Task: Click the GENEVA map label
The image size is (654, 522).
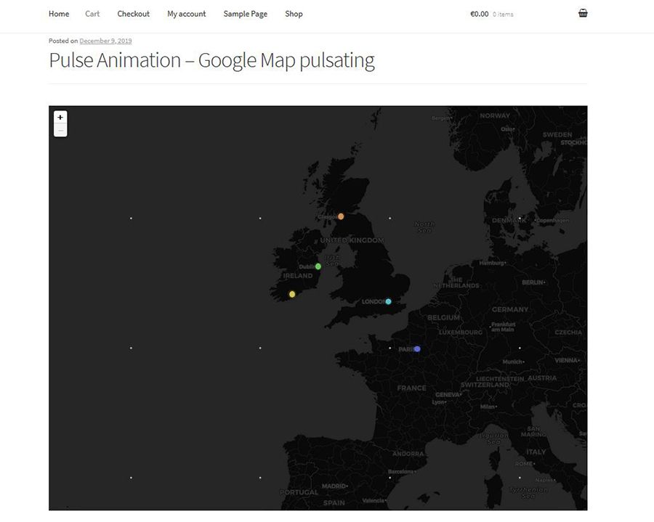Action: pos(448,394)
